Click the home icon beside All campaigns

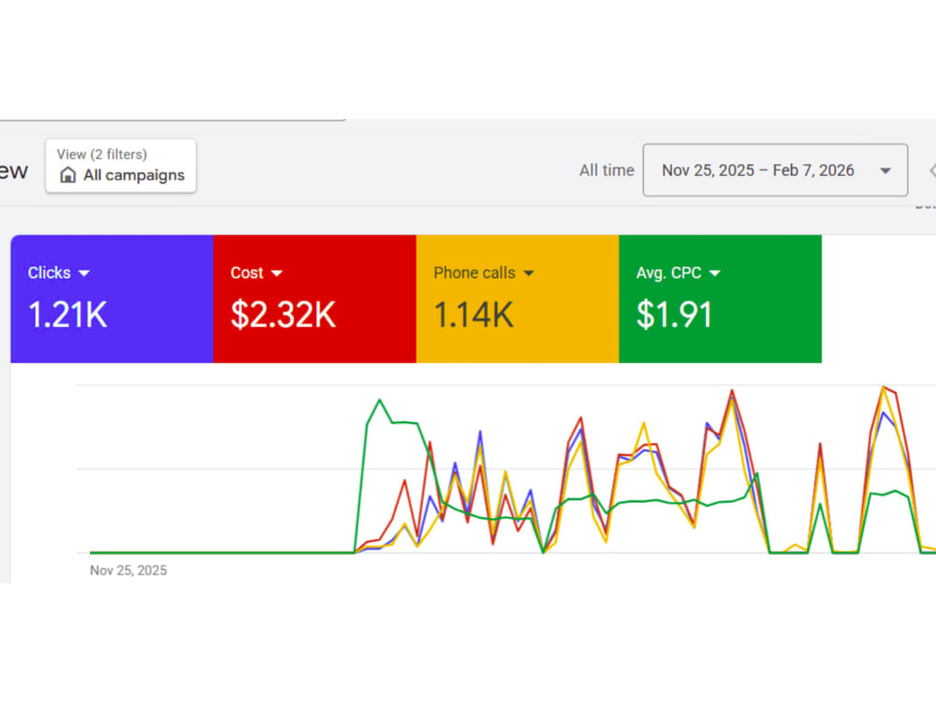click(x=68, y=175)
